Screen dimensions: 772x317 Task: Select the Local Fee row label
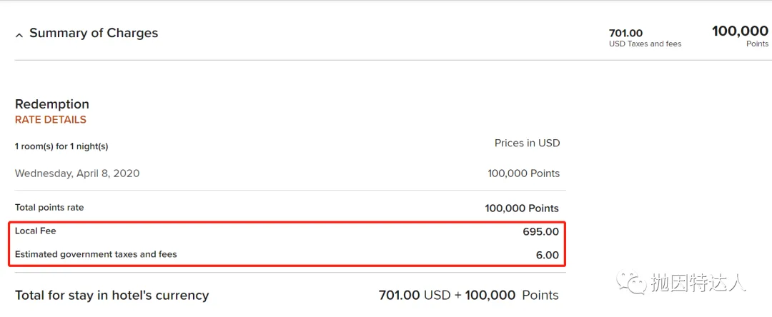click(36, 231)
